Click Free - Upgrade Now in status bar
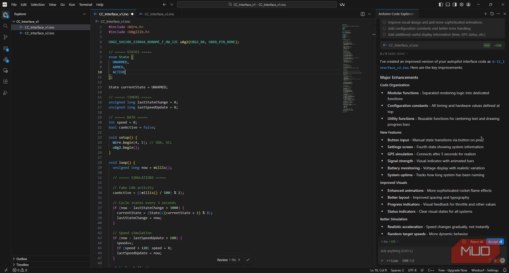Viewport: 509px width, 273px height. pyautogui.click(x=453, y=270)
